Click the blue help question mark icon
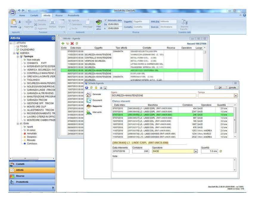This screenshot has width=255, height=202. click(244, 15)
